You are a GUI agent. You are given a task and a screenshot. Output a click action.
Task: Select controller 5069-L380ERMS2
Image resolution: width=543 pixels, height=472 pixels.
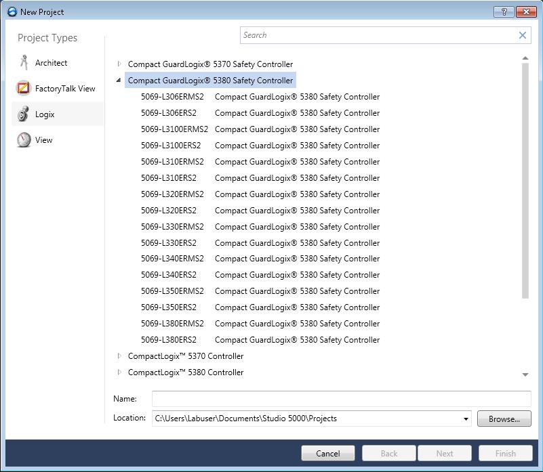coord(172,324)
